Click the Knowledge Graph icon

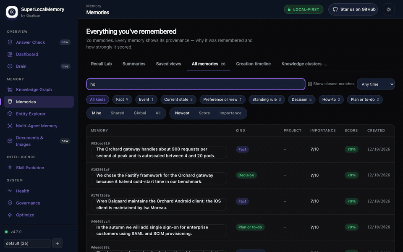[x=10, y=89]
